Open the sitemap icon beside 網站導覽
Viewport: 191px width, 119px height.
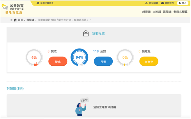(x=147, y=3)
